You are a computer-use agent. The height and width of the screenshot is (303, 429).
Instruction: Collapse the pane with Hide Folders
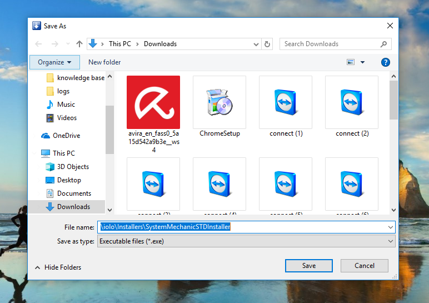[58, 267]
